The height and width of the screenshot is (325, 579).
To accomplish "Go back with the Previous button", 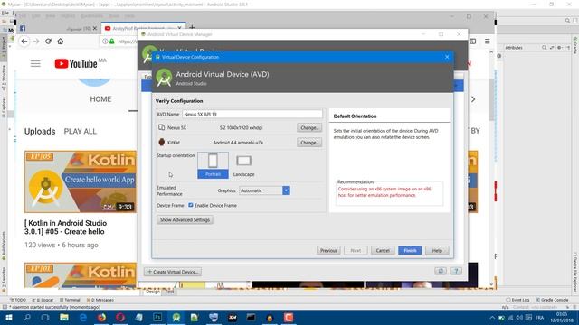I will pyautogui.click(x=328, y=251).
